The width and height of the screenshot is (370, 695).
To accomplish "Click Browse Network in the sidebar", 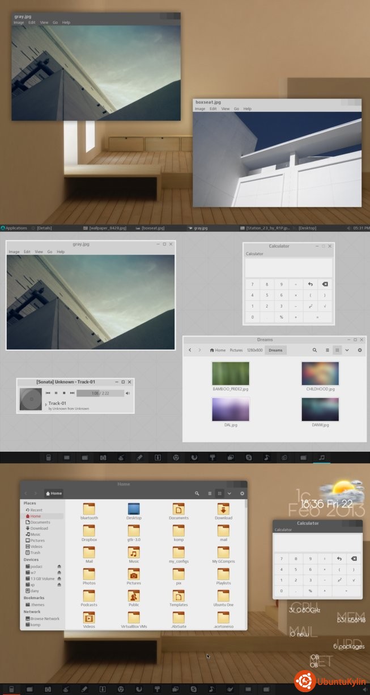I will [x=45, y=618].
